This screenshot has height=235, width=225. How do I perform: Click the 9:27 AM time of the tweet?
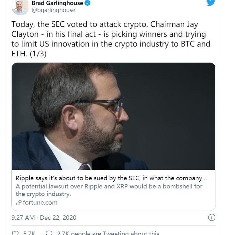(23, 218)
